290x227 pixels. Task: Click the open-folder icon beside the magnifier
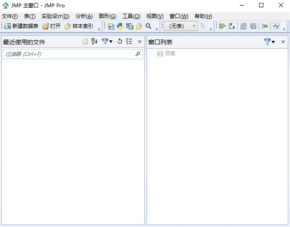pos(139,26)
